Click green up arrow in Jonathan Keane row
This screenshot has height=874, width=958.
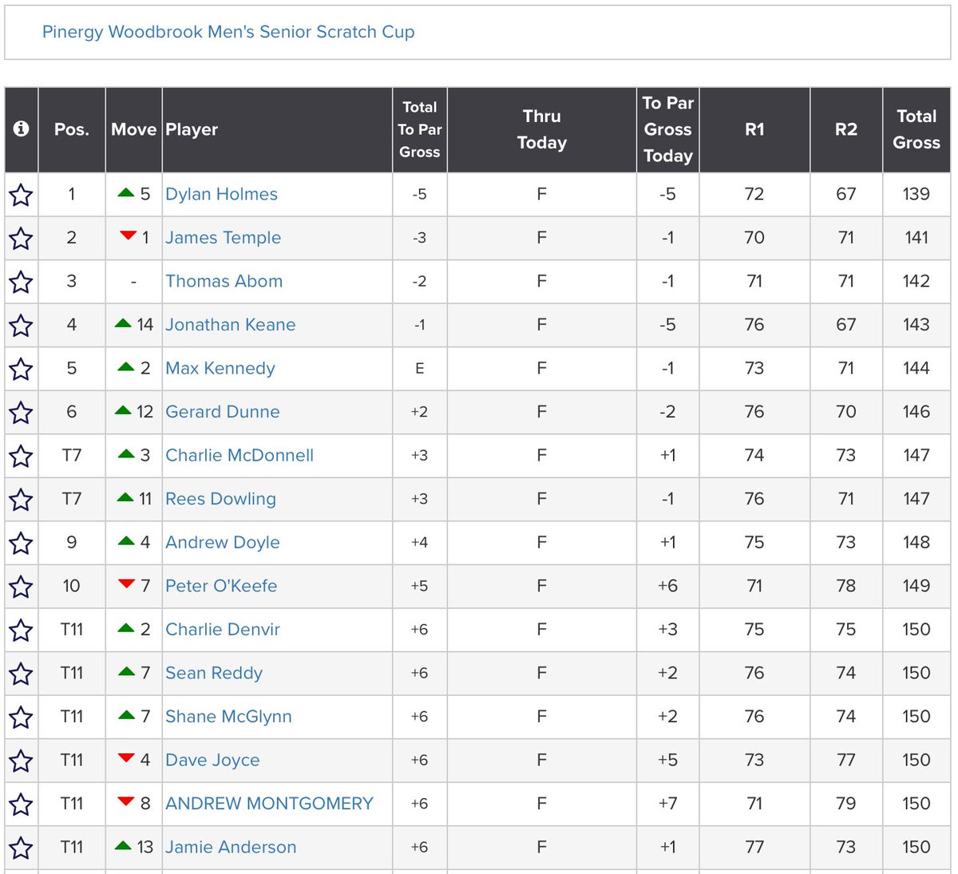point(123,323)
